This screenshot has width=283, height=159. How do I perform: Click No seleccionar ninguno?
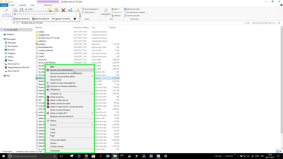click(x=135, y=13)
